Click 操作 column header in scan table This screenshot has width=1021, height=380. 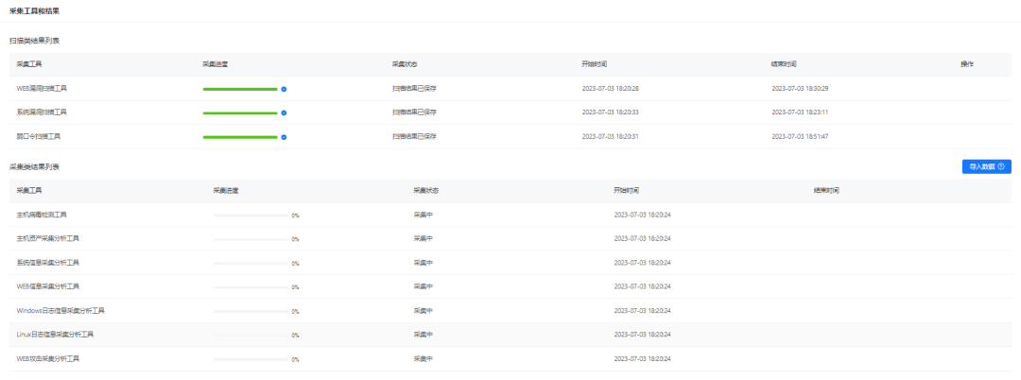pyautogui.click(x=967, y=64)
